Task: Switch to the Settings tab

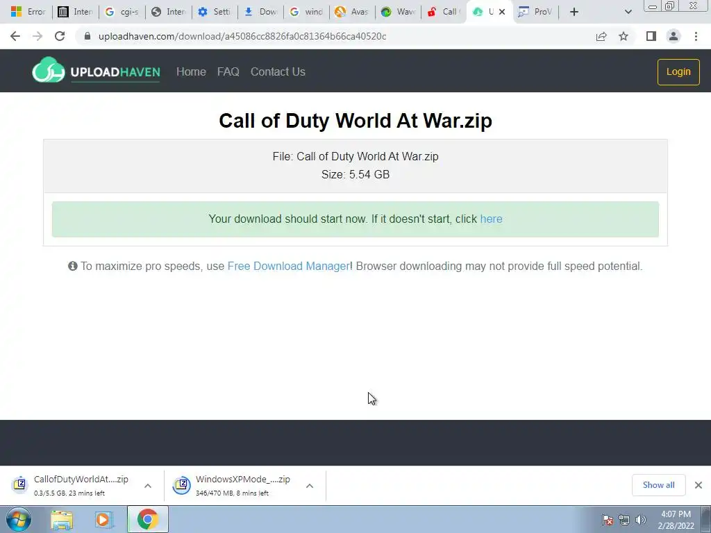Action: click(x=215, y=12)
